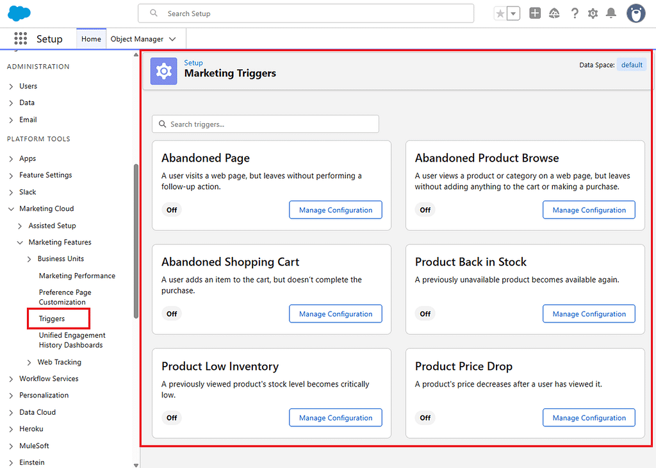Click the Off status on Product Price Drop
The height and width of the screenshot is (468, 656).
(425, 417)
